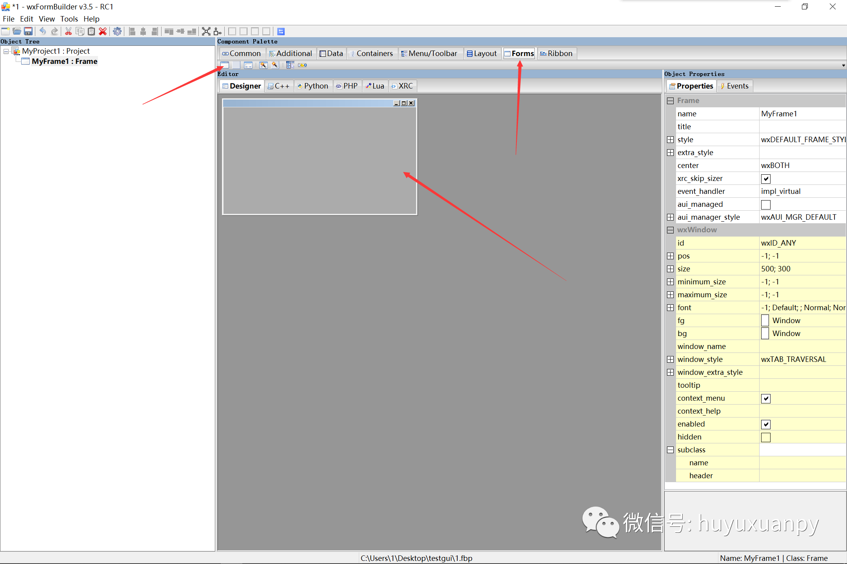Expand the font property entry
This screenshot has width=847, height=564.
pyautogui.click(x=670, y=307)
